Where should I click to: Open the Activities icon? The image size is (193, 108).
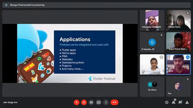pos(187,102)
